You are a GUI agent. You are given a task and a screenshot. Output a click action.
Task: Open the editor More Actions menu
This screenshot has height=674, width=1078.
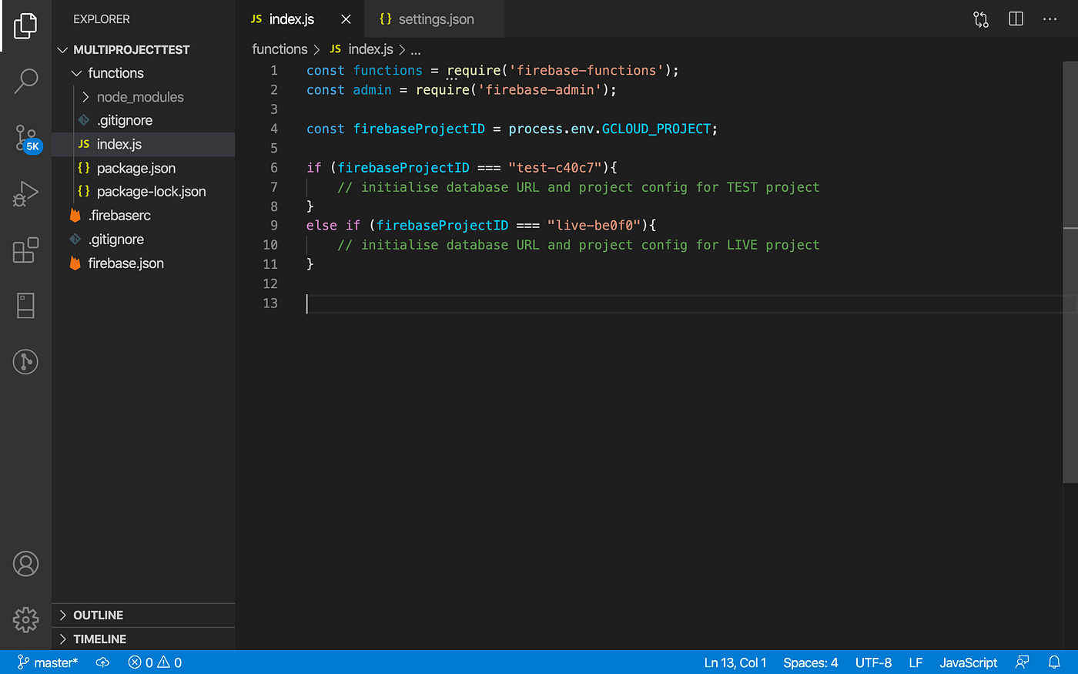click(1050, 18)
